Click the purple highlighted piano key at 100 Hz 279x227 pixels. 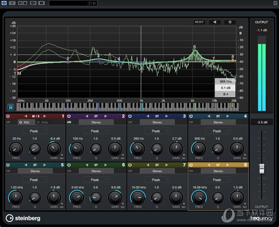coord(67,107)
